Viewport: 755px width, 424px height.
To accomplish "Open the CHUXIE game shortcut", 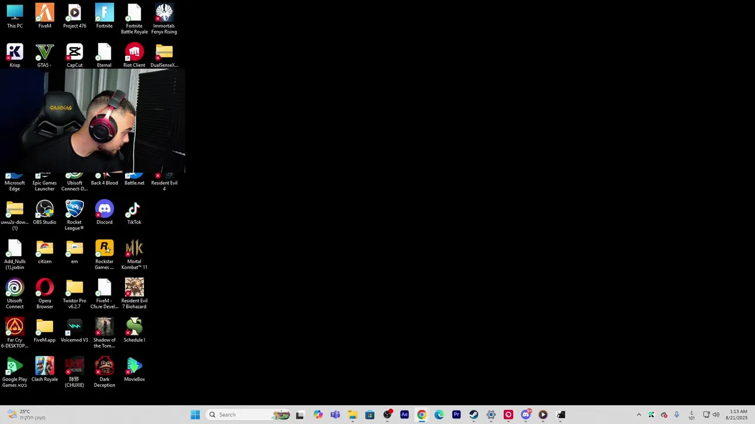I will click(74, 373).
